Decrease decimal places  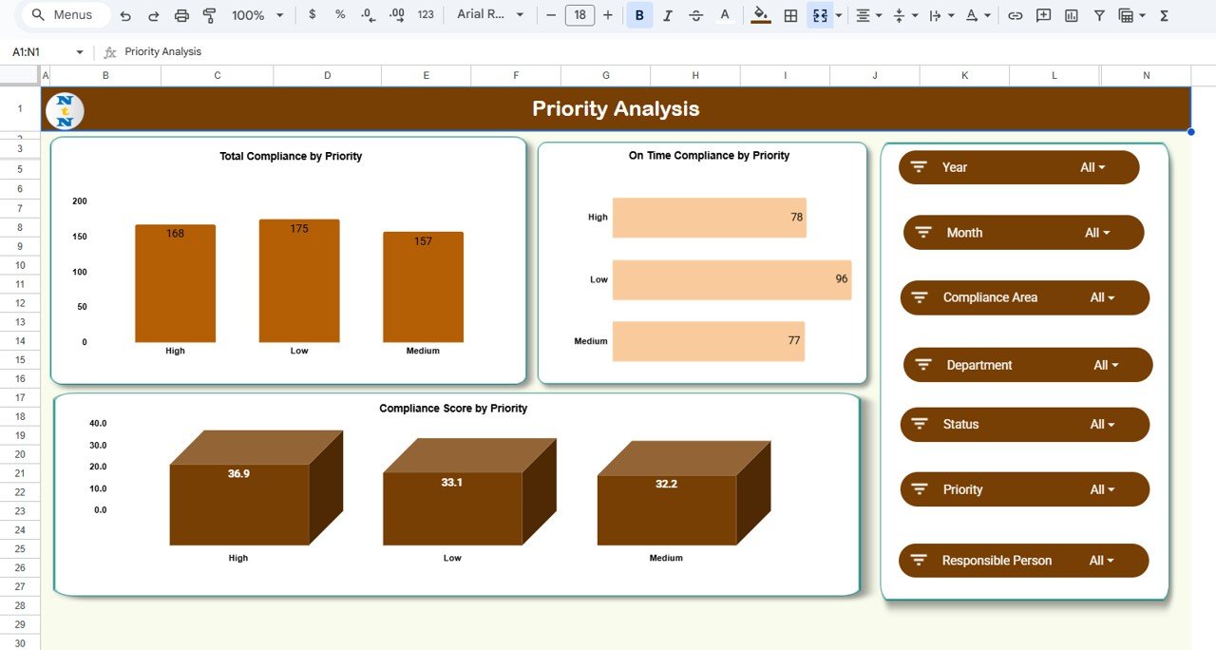[x=369, y=15]
